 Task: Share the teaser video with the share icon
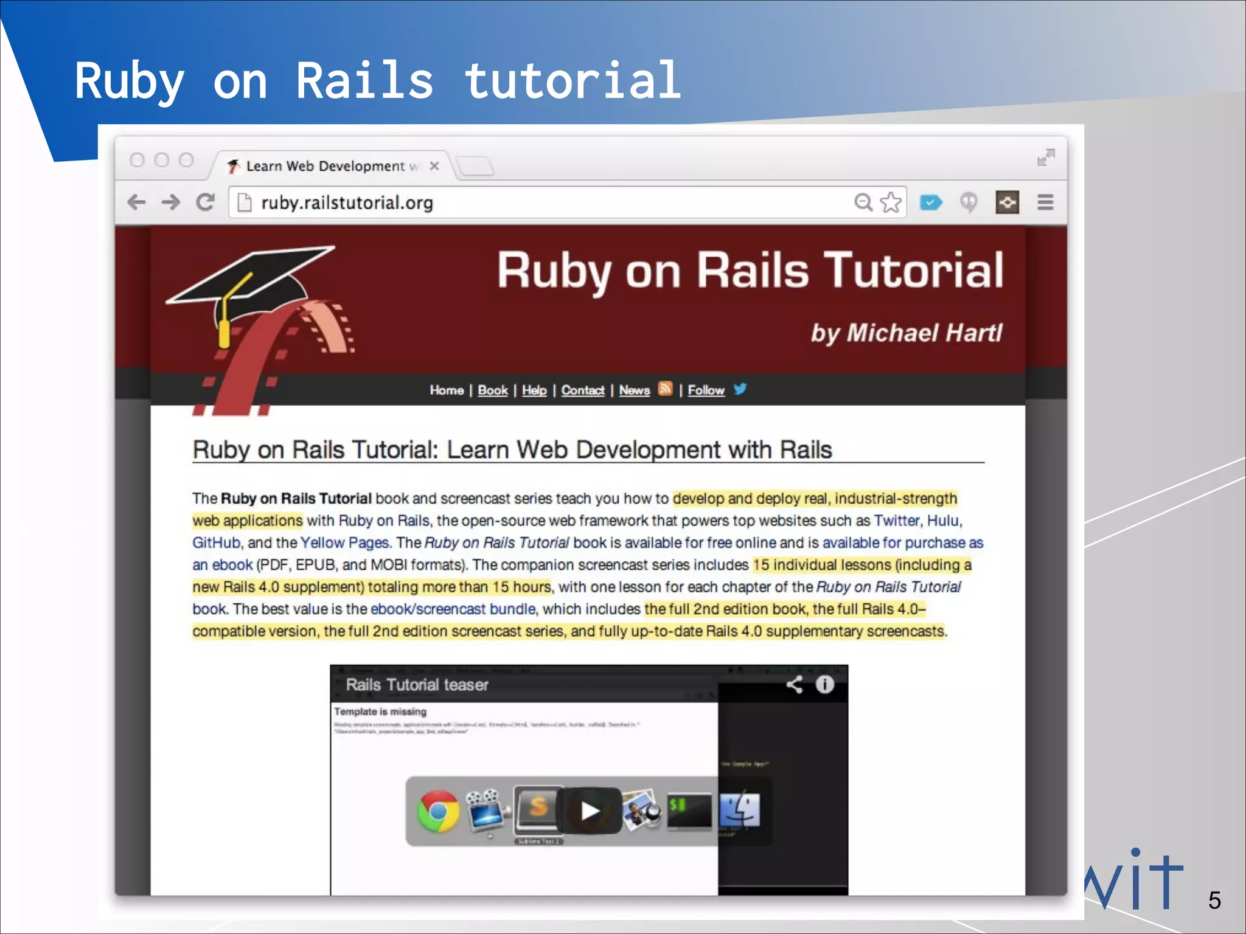tap(794, 685)
